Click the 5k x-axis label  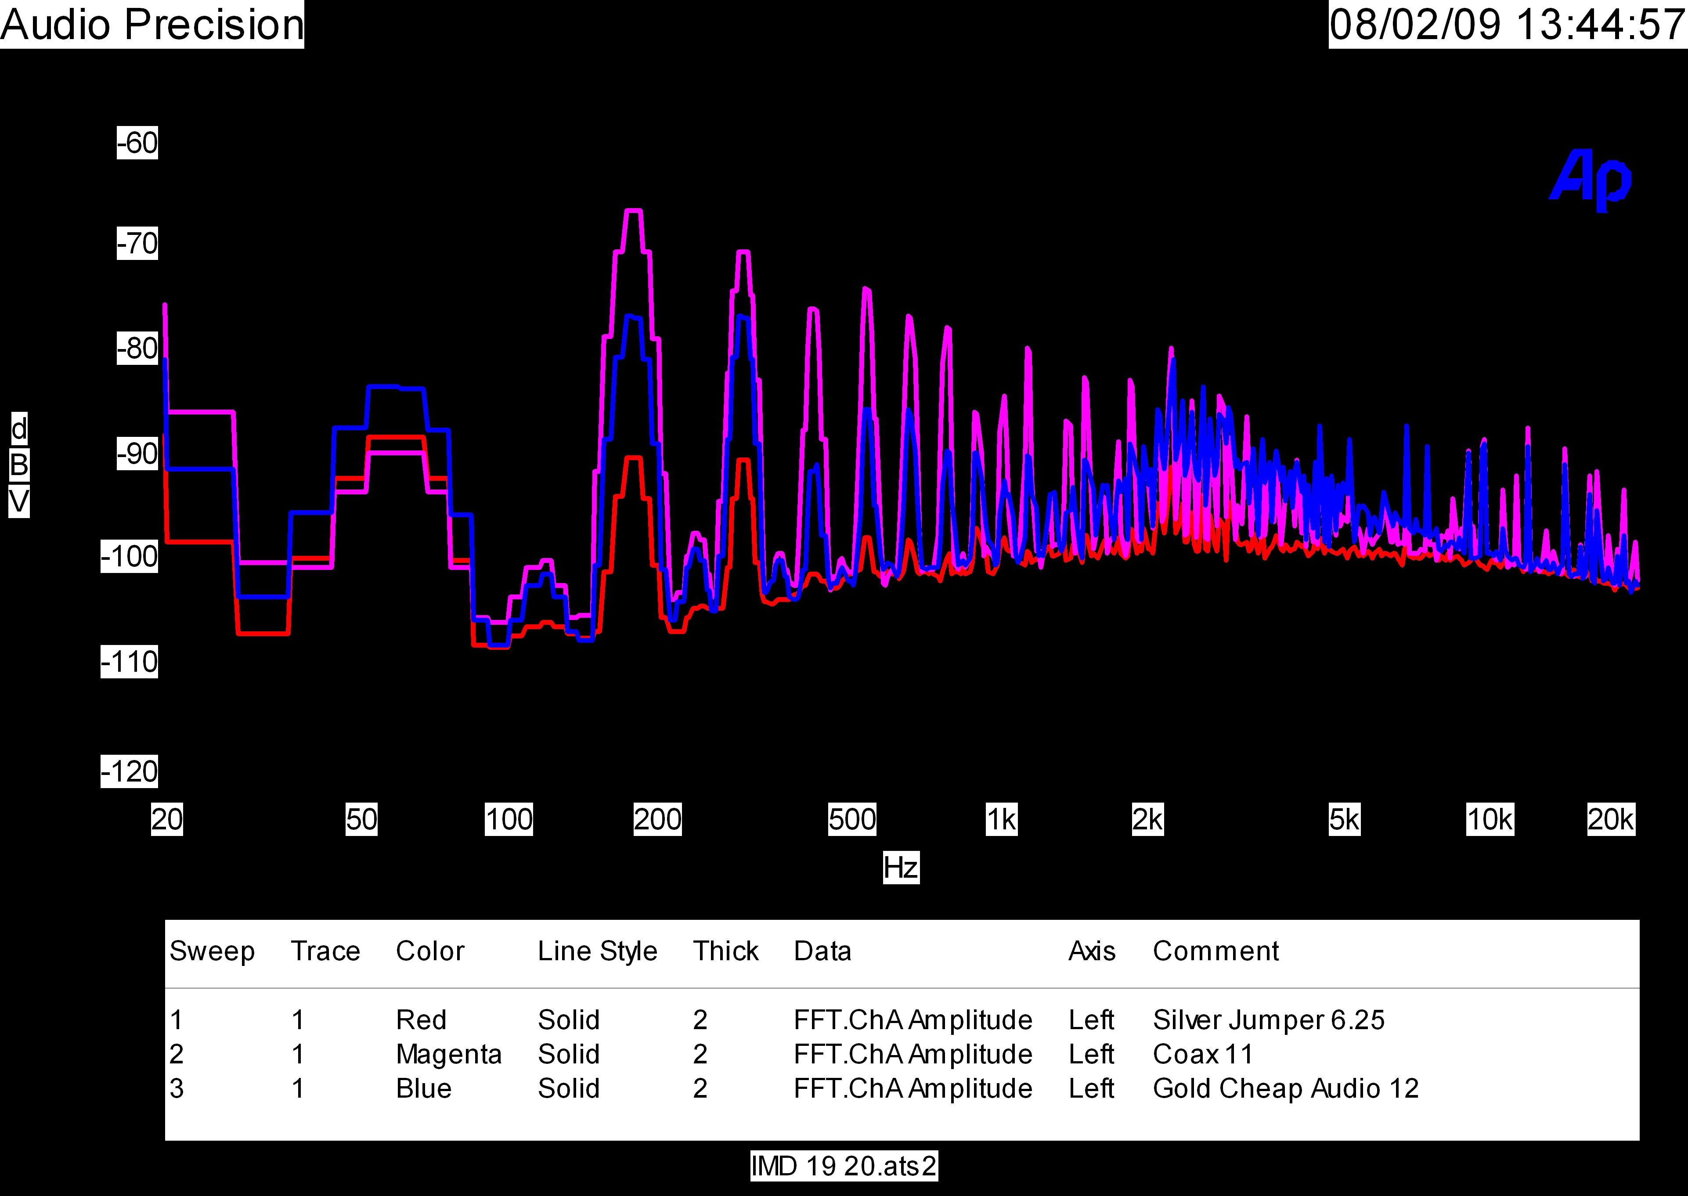coord(1344,820)
